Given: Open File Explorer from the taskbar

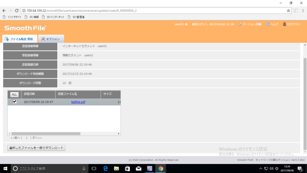Looking at the screenshot, I should [x=117, y=168].
